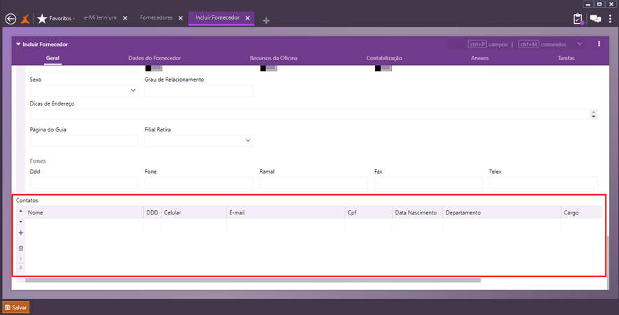
Task: Click the Ddd input field
Action: point(84,182)
